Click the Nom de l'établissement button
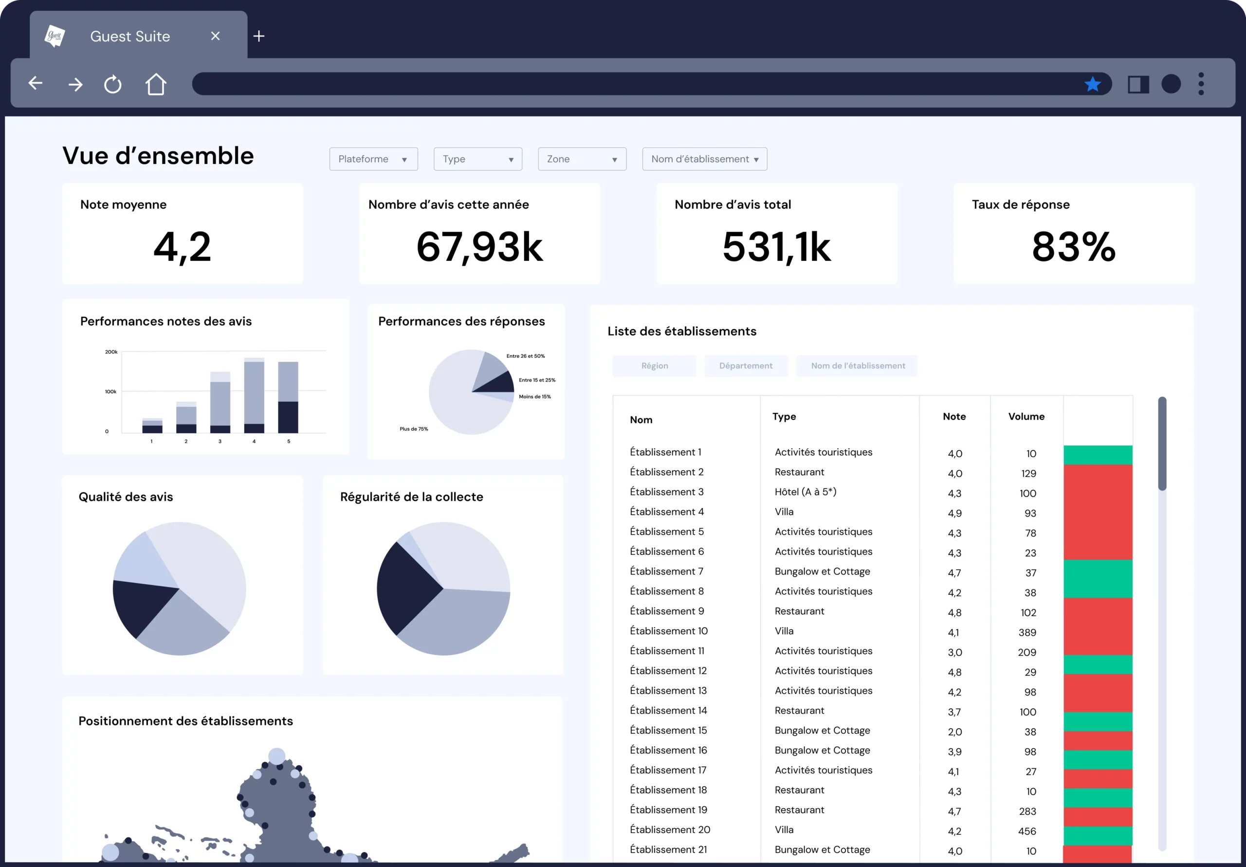 pyautogui.click(x=858, y=366)
